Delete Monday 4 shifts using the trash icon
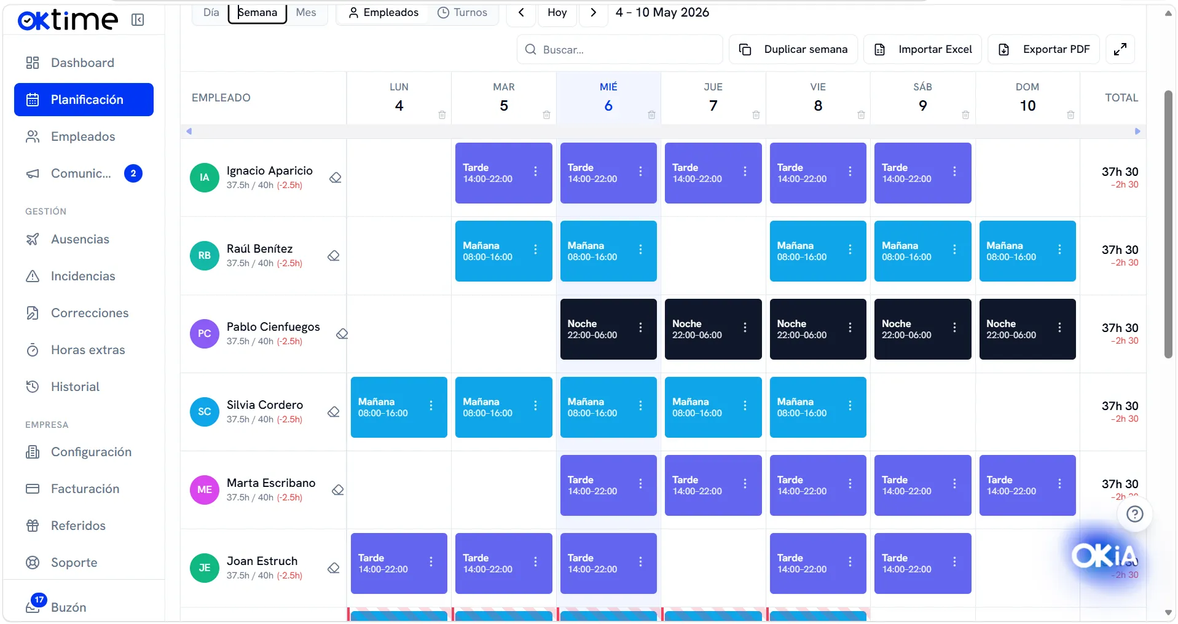Image resolution: width=1178 pixels, height=624 pixels. coord(442,115)
